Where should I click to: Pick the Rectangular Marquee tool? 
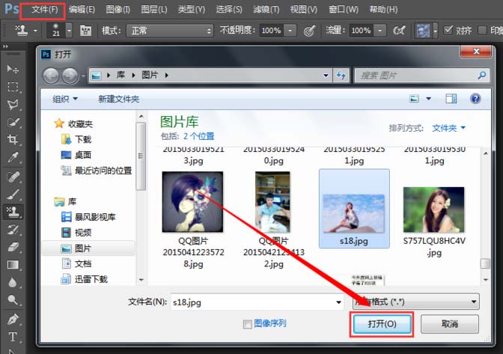click(13, 87)
